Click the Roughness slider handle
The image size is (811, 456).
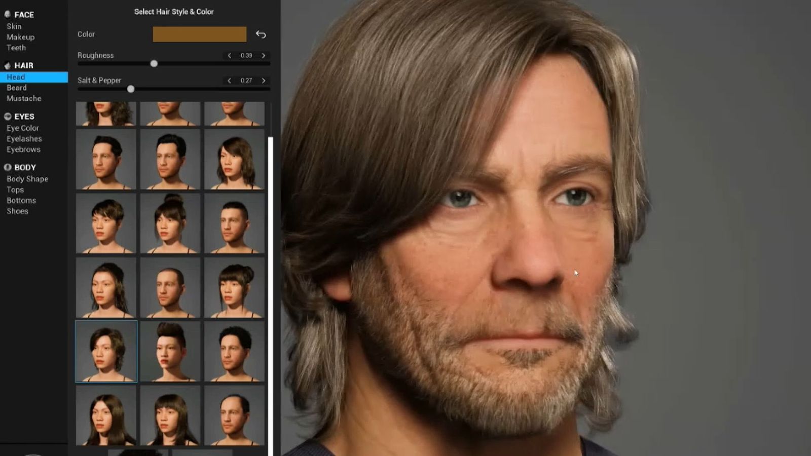coord(154,64)
